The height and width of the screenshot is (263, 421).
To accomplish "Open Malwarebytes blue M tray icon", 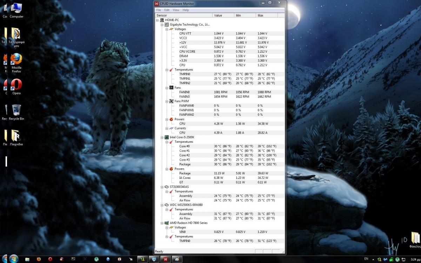I will 386,259.
